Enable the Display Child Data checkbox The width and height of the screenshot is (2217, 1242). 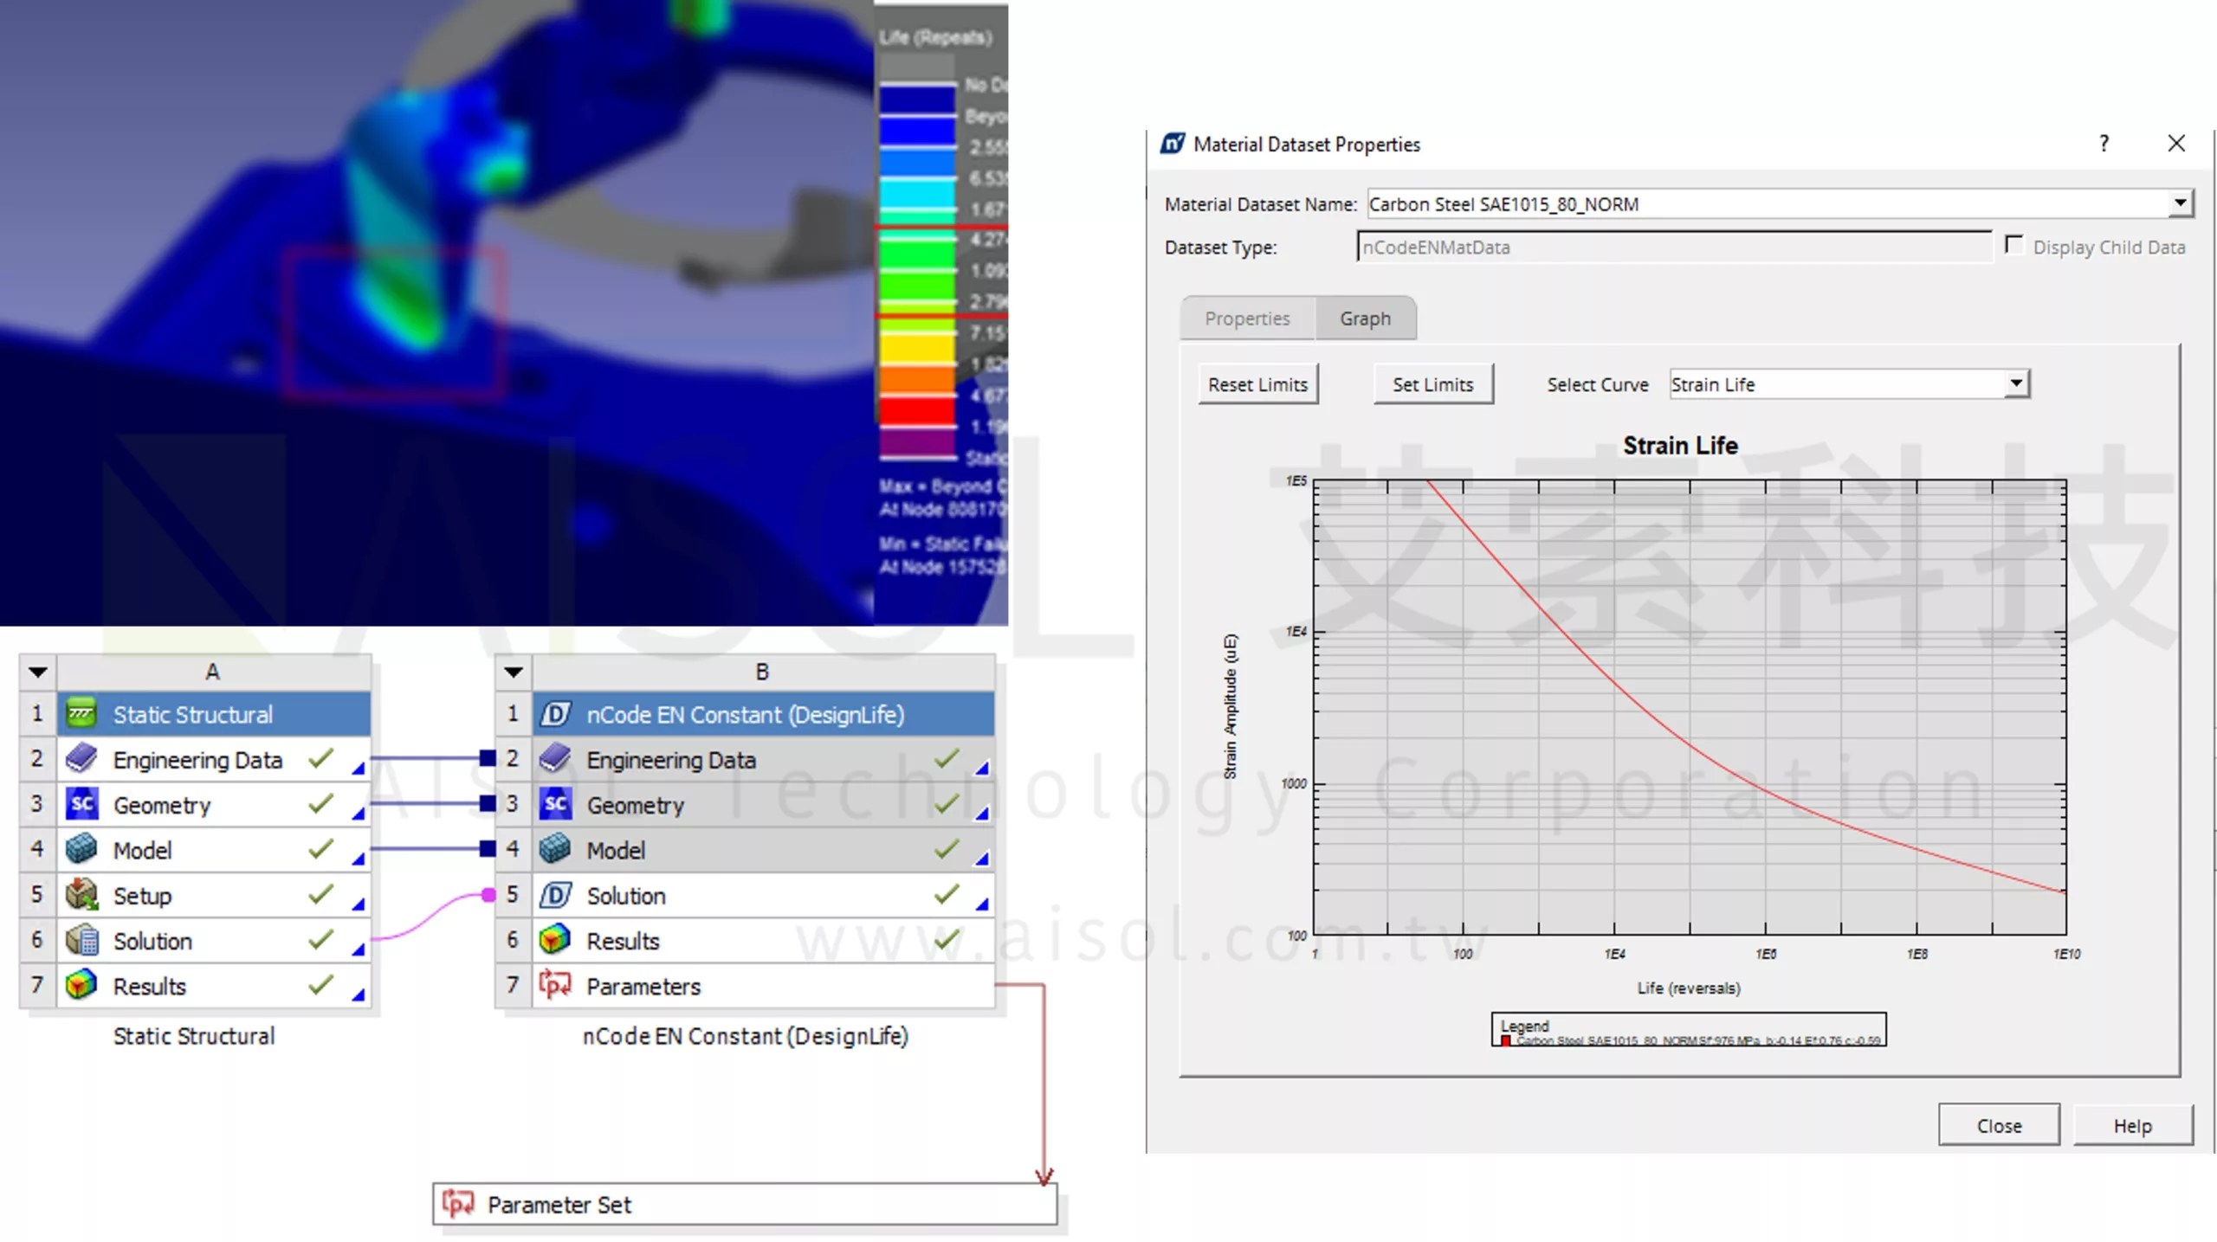pos(2014,246)
